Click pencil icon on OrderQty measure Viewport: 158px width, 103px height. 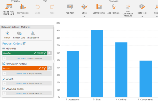(35, 53)
